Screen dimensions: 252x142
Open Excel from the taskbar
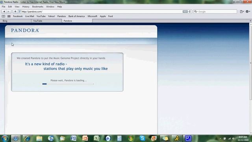(96, 138)
